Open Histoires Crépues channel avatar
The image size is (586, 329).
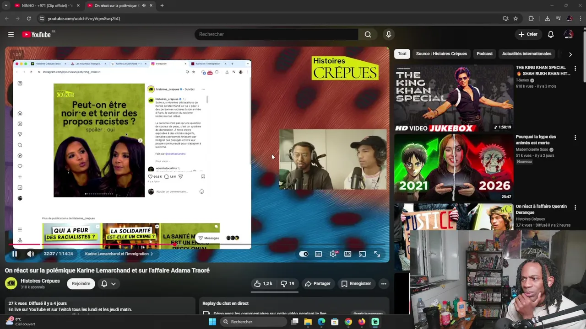pyautogui.click(x=11, y=284)
